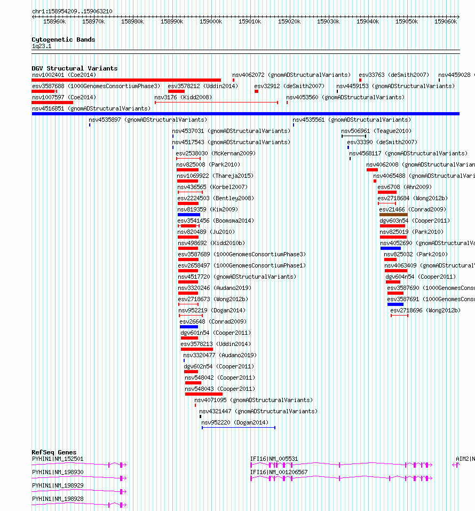Click nsv436565 (Korbel2007) label
This screenshot has height=511, width=475.
point(212,187)
